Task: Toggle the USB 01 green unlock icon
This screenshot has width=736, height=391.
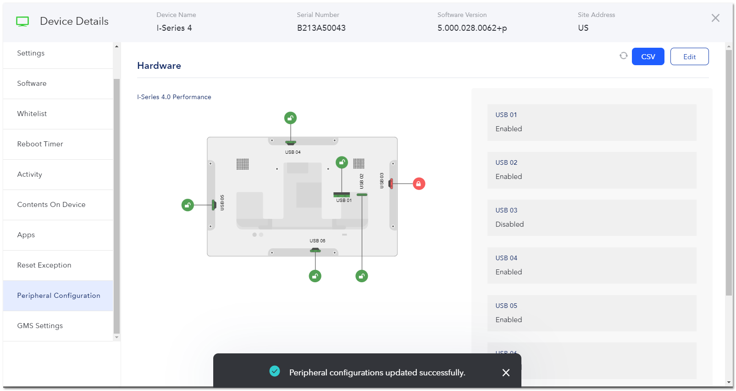Action: pyautogui.click(x=342, y=162)
